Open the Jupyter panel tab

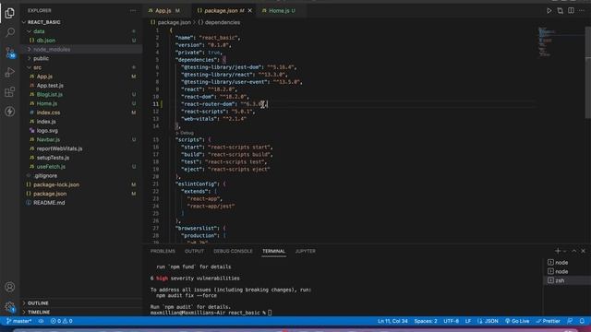(306, 251)
